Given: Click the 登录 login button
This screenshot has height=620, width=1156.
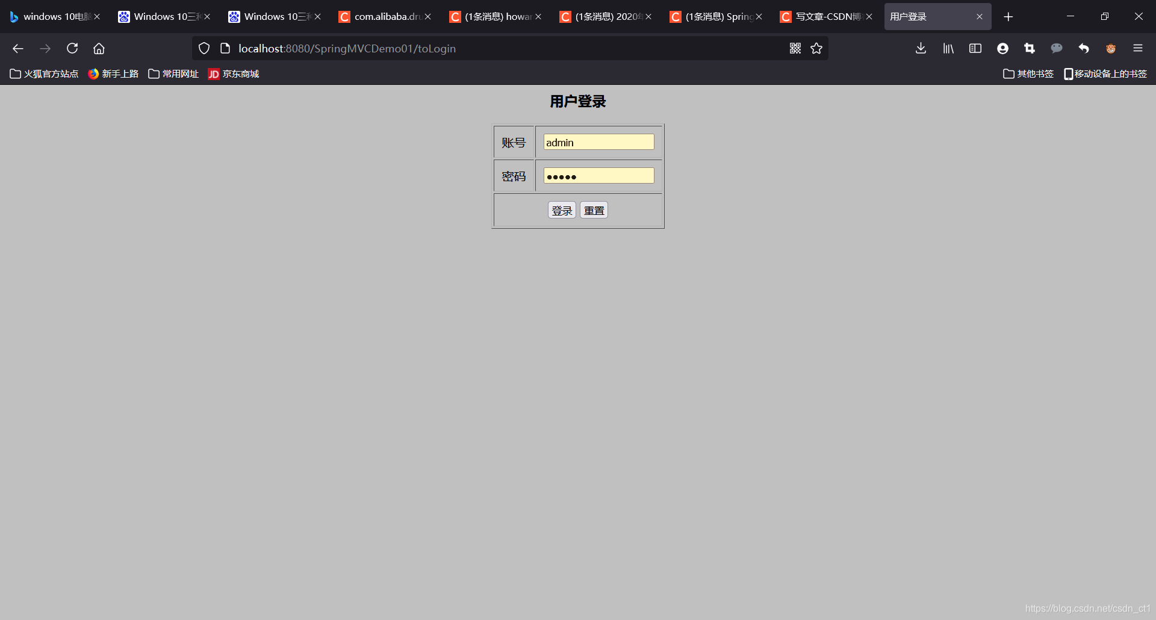Looking at the screenshot, I should tap(561, 210).
